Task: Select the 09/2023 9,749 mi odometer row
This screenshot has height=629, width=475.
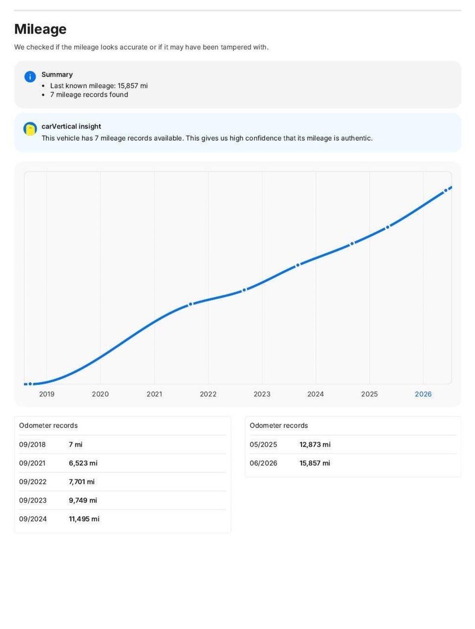Action: click(122, 500)
